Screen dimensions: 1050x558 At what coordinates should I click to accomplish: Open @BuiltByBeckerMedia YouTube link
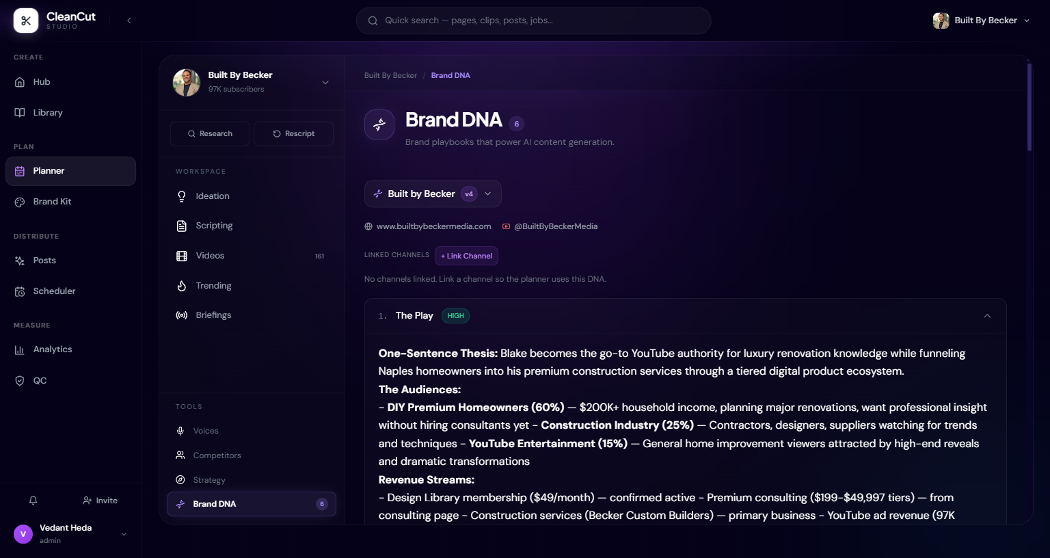(x=556, y=226)
